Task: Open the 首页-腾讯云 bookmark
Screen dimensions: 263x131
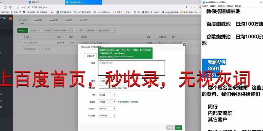Action: [64, 12]
